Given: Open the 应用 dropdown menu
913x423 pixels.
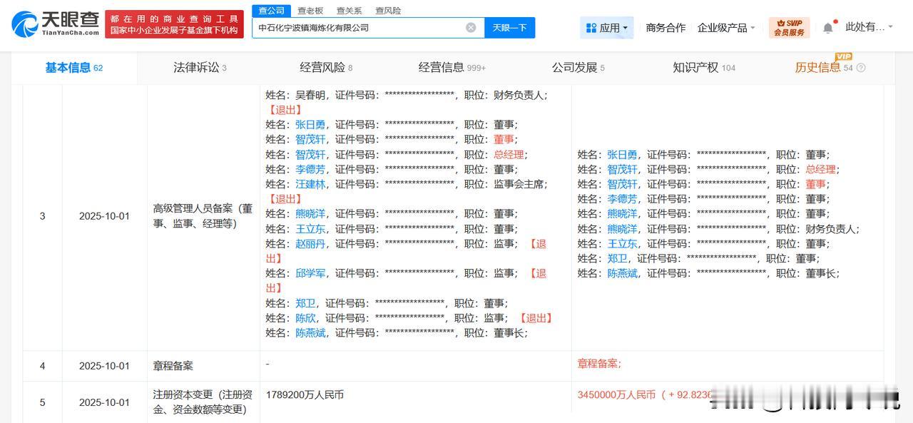Looking at the screenshot, I should [x=606, y=28].
